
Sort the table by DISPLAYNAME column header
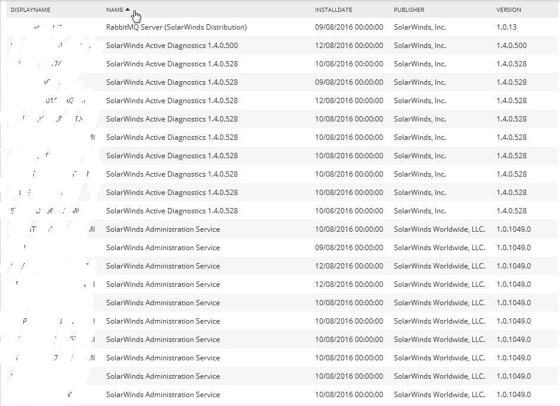(30, 10)
